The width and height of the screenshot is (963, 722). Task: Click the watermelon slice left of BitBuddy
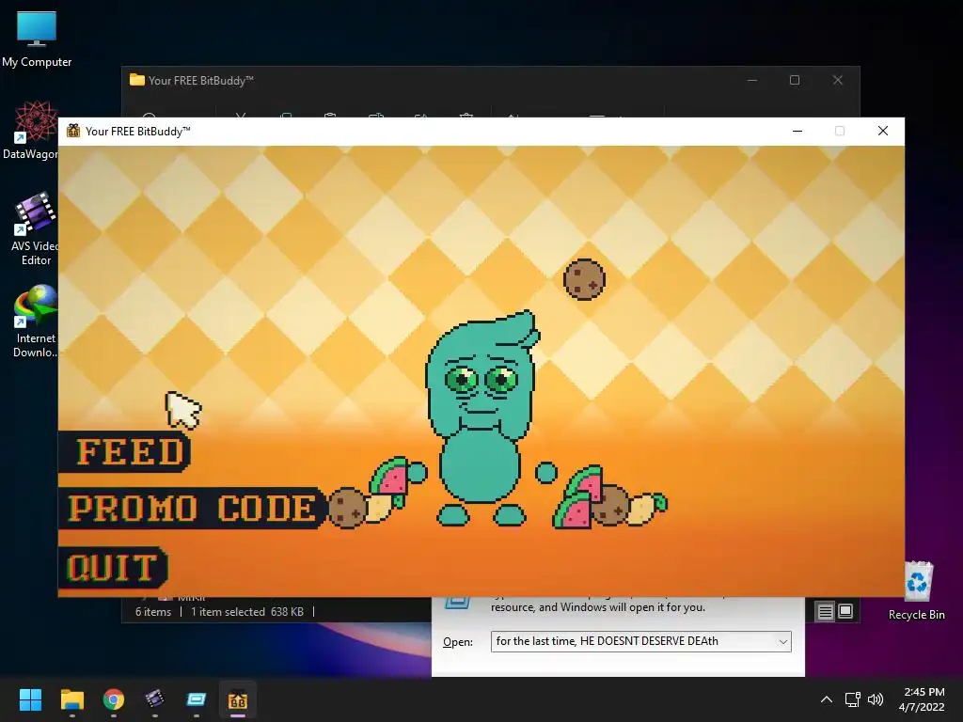pos(390,476)
